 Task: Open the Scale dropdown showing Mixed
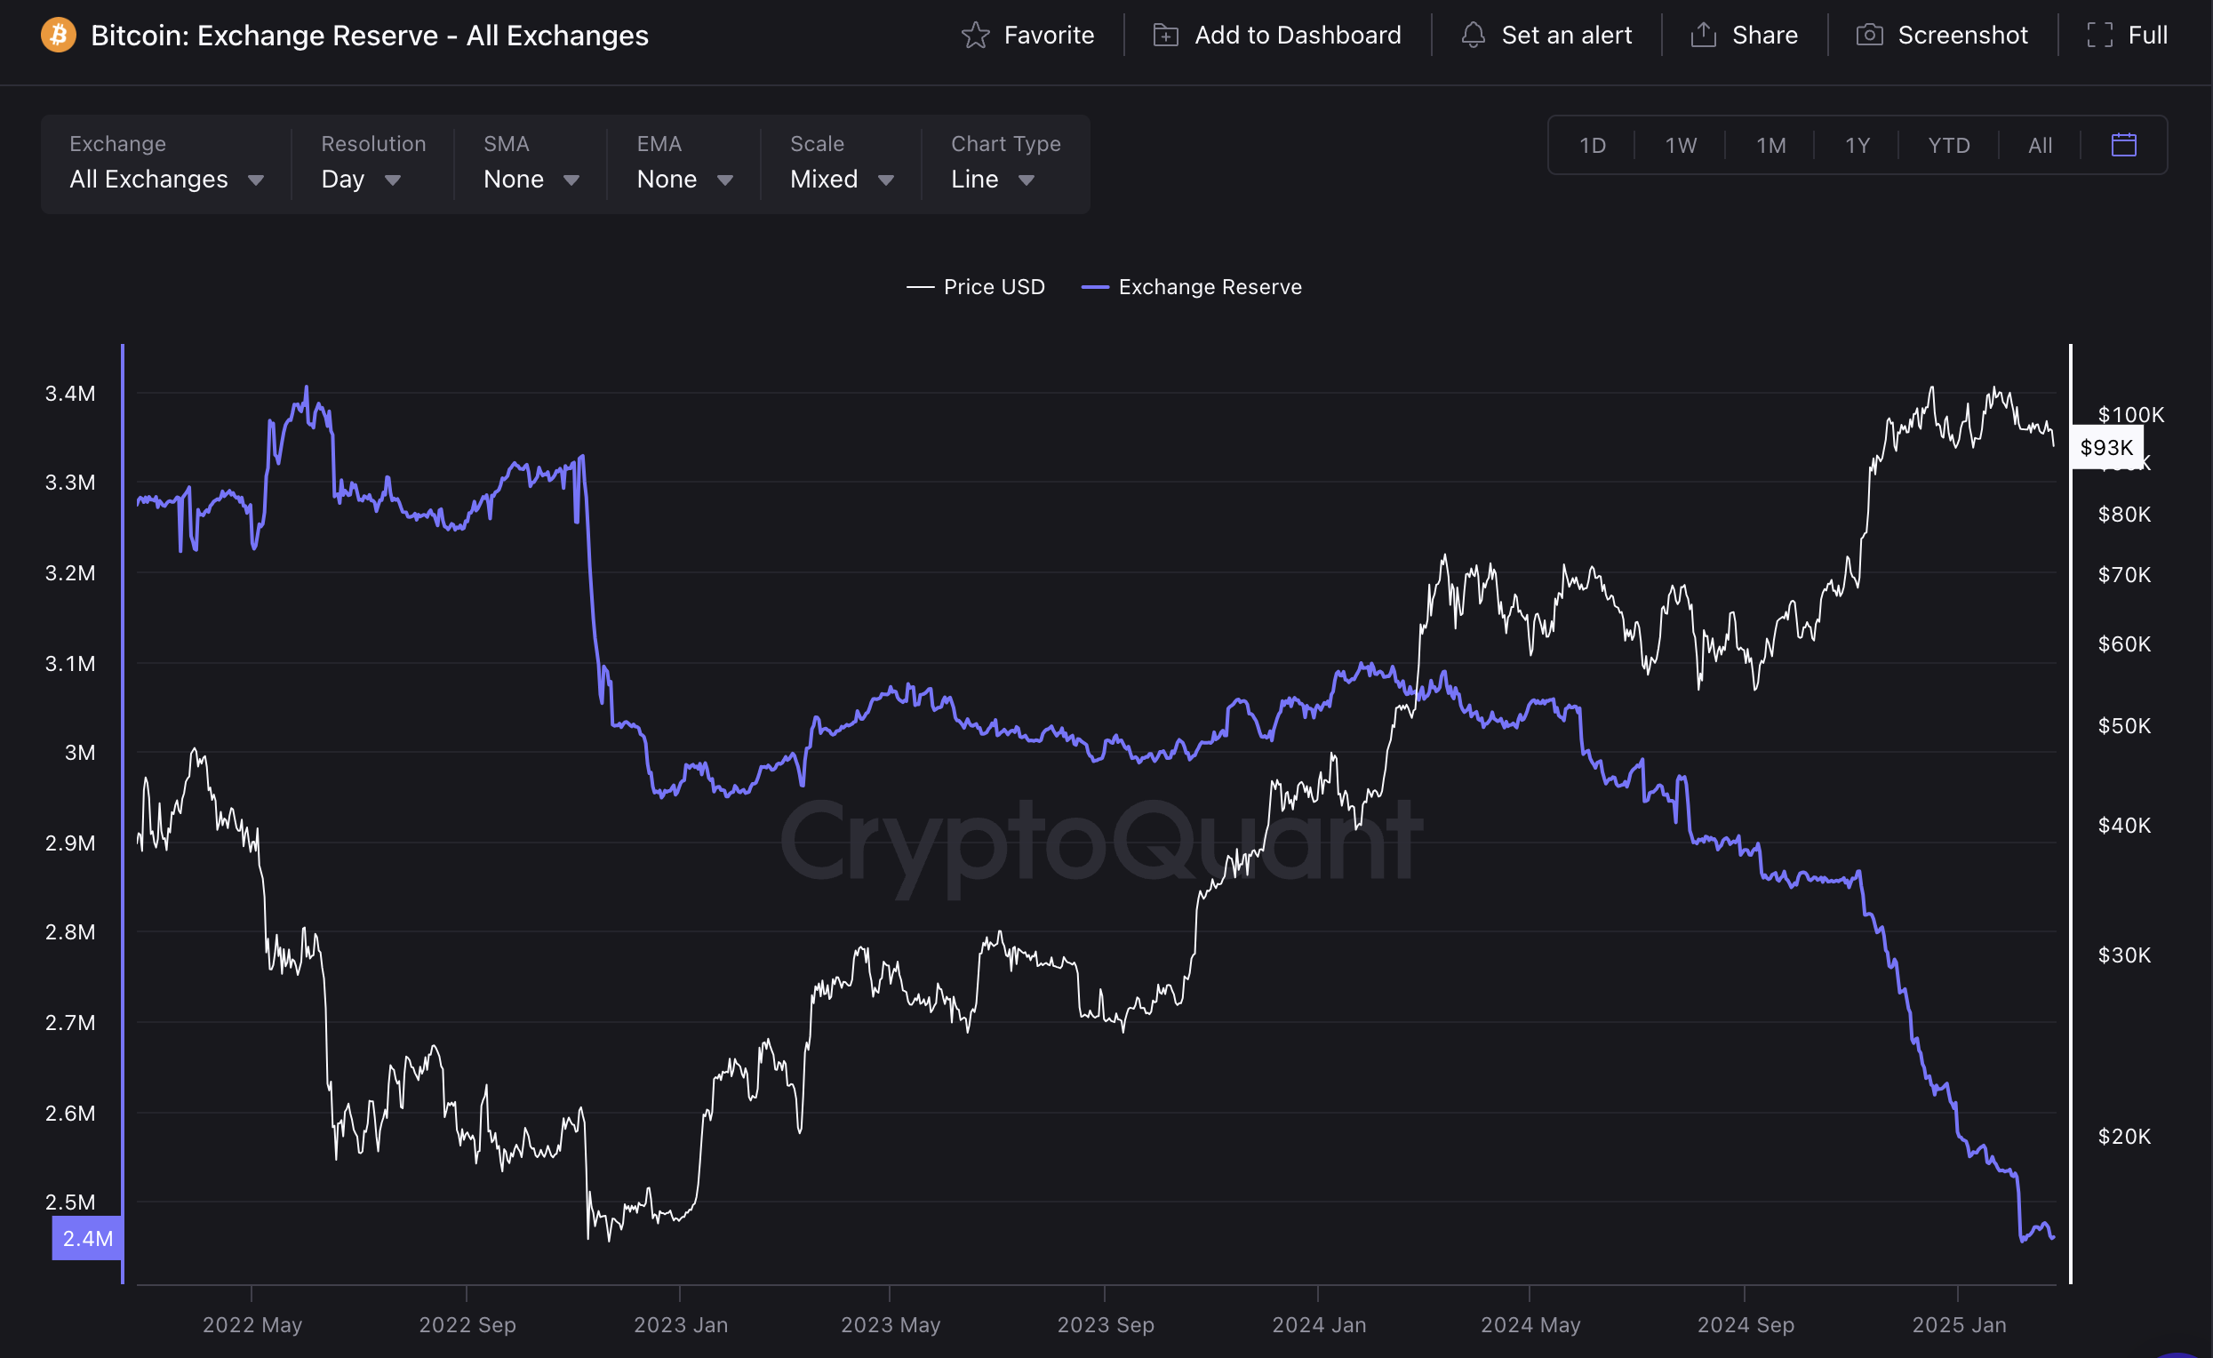(x=842, y=164)
